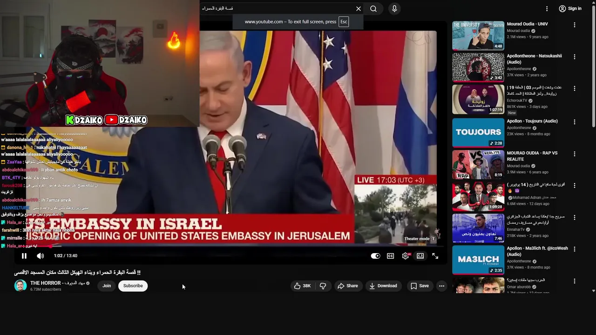The image size is (596, 335).
Task: Open more actions three-dot menu below video
Action: click(441, 286)
